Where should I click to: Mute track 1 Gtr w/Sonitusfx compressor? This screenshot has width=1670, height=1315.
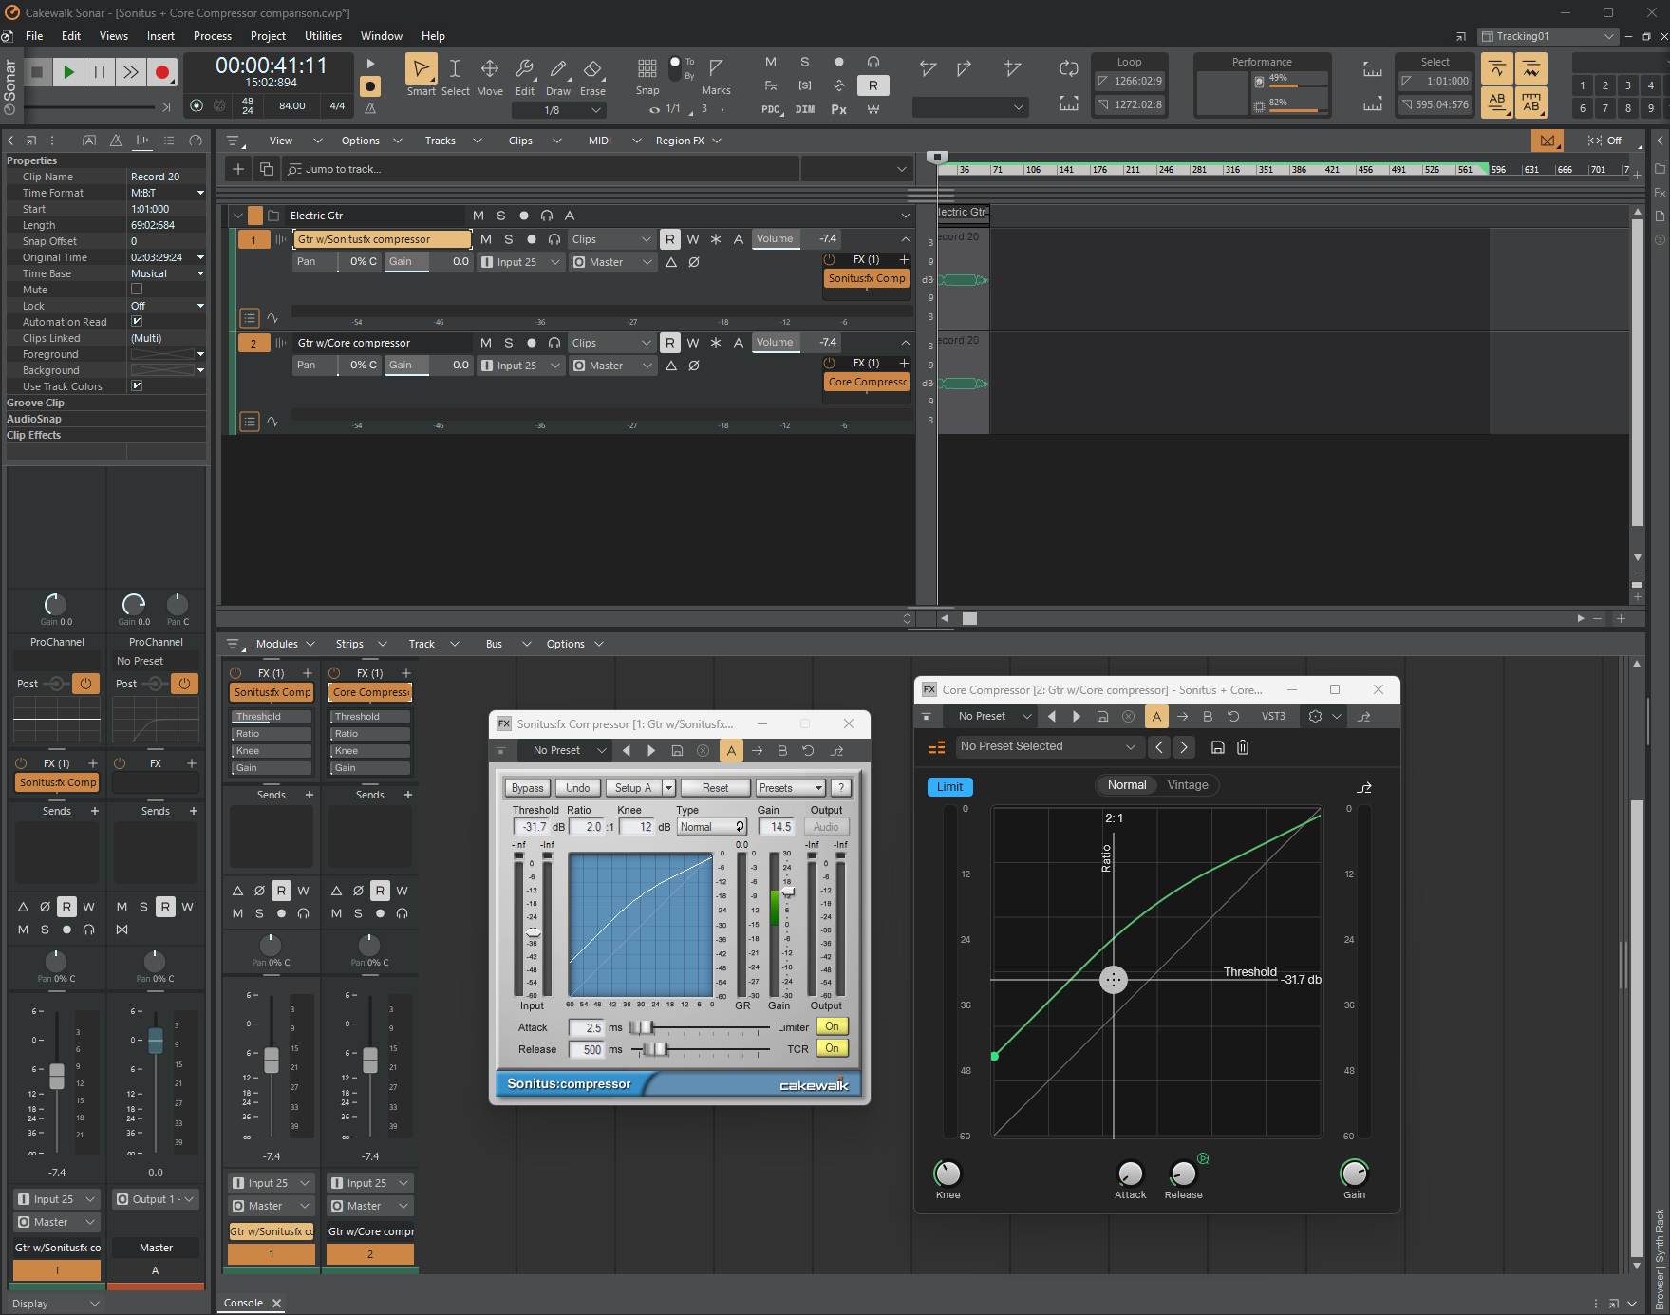point(486,239)
